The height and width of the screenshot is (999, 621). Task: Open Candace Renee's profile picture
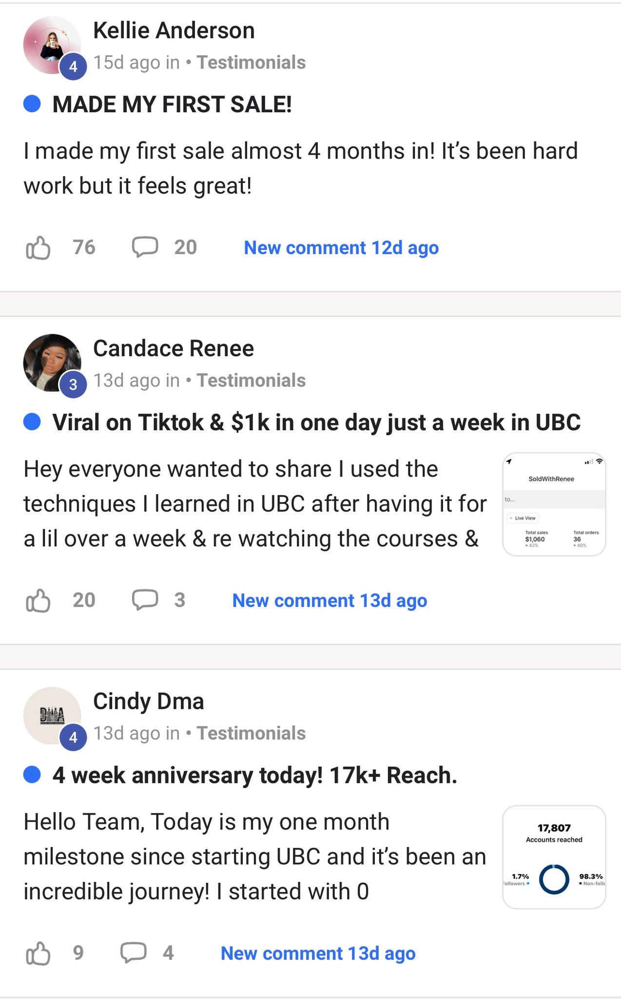tap(52, 362)
